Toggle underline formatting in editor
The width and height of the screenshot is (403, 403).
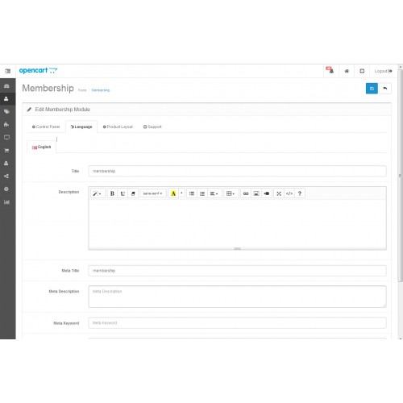[123, 193]
